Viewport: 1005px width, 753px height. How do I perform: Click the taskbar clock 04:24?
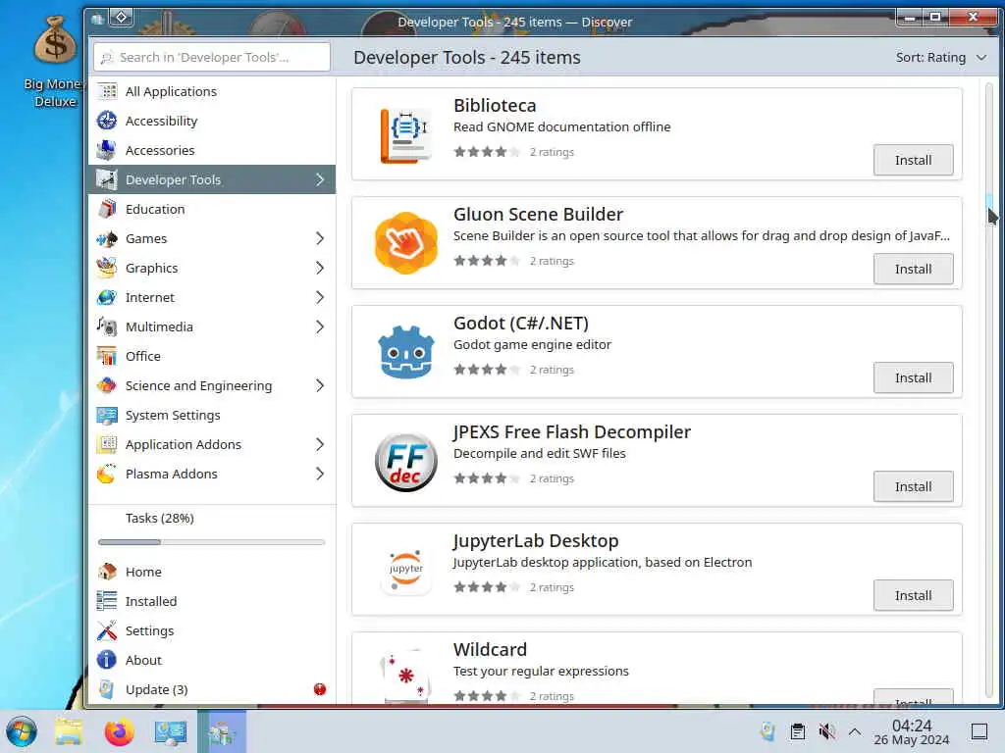click(x=912, y=731)
